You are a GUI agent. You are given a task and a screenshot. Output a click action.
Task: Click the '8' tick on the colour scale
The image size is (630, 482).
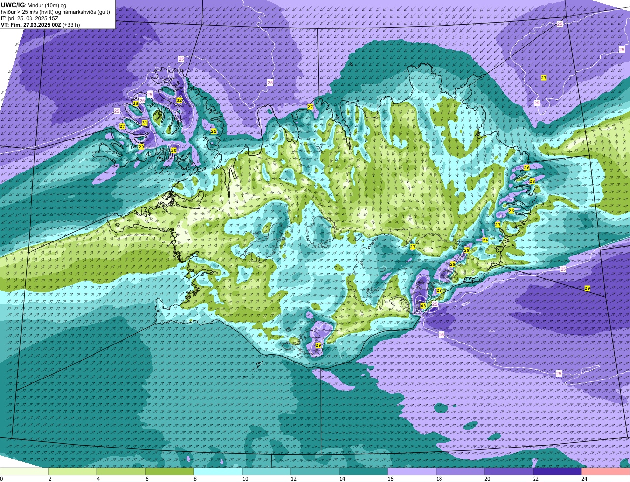(x=194, y=478)
